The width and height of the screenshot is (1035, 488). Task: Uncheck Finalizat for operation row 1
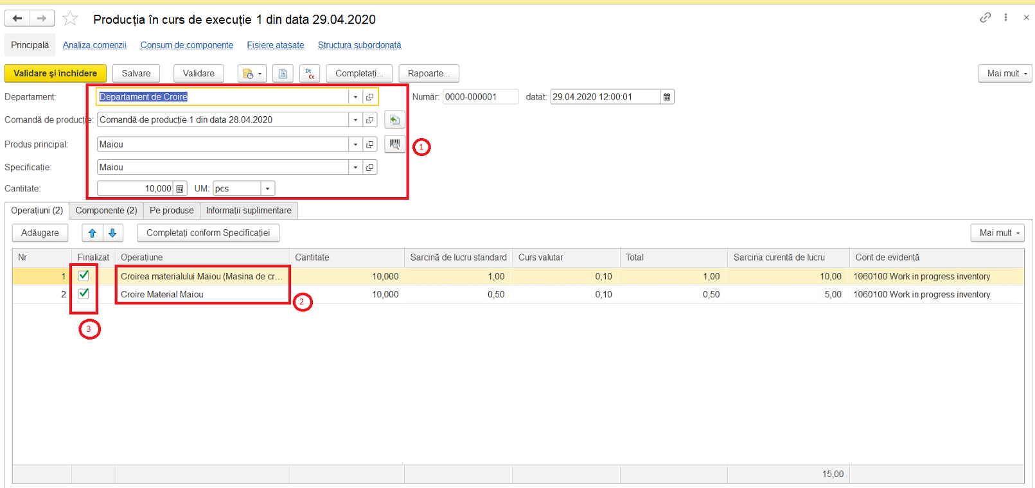coord(84,275)
